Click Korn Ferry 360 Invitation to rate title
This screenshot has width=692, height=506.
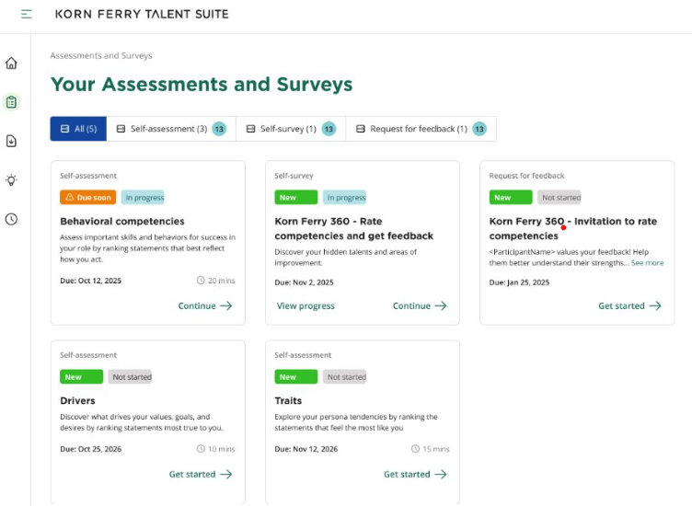(x=573, y=228)
